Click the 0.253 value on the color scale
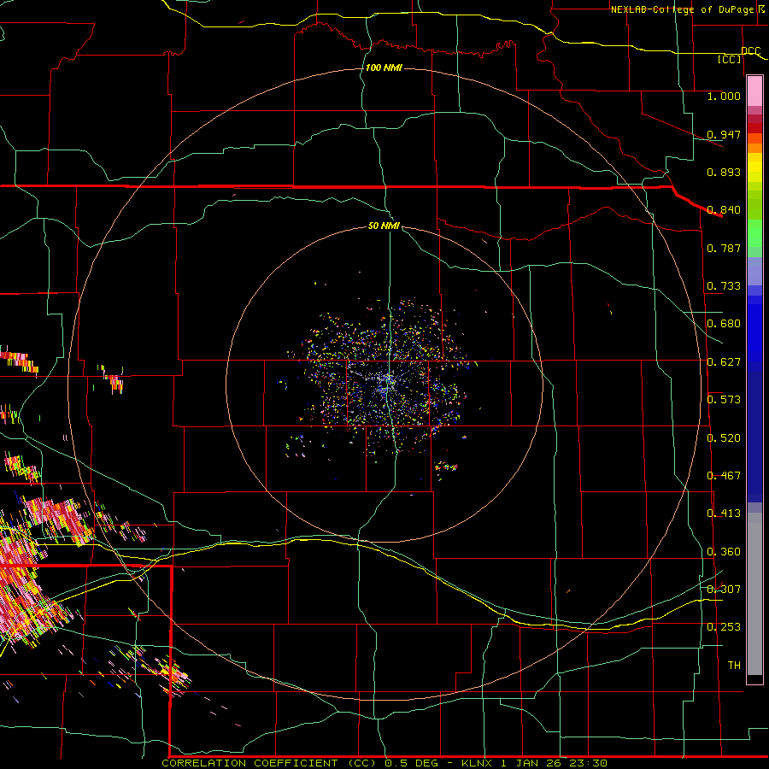 click(724, 627)
